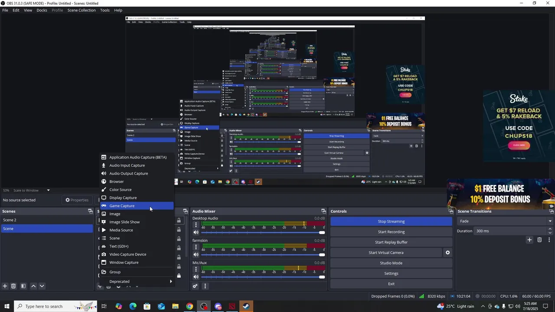Click Start Recording button
The height and width of the screenshot is (312, 555).
click(391, 232)
